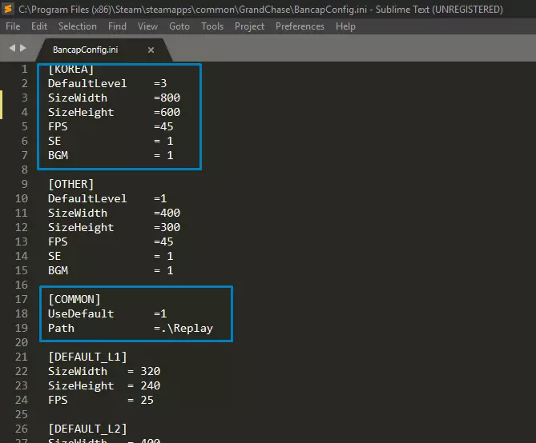Click the [DEFAULT_L2] section header
The width and height of the screenshot is (536, 443).
tap(87, 429)
